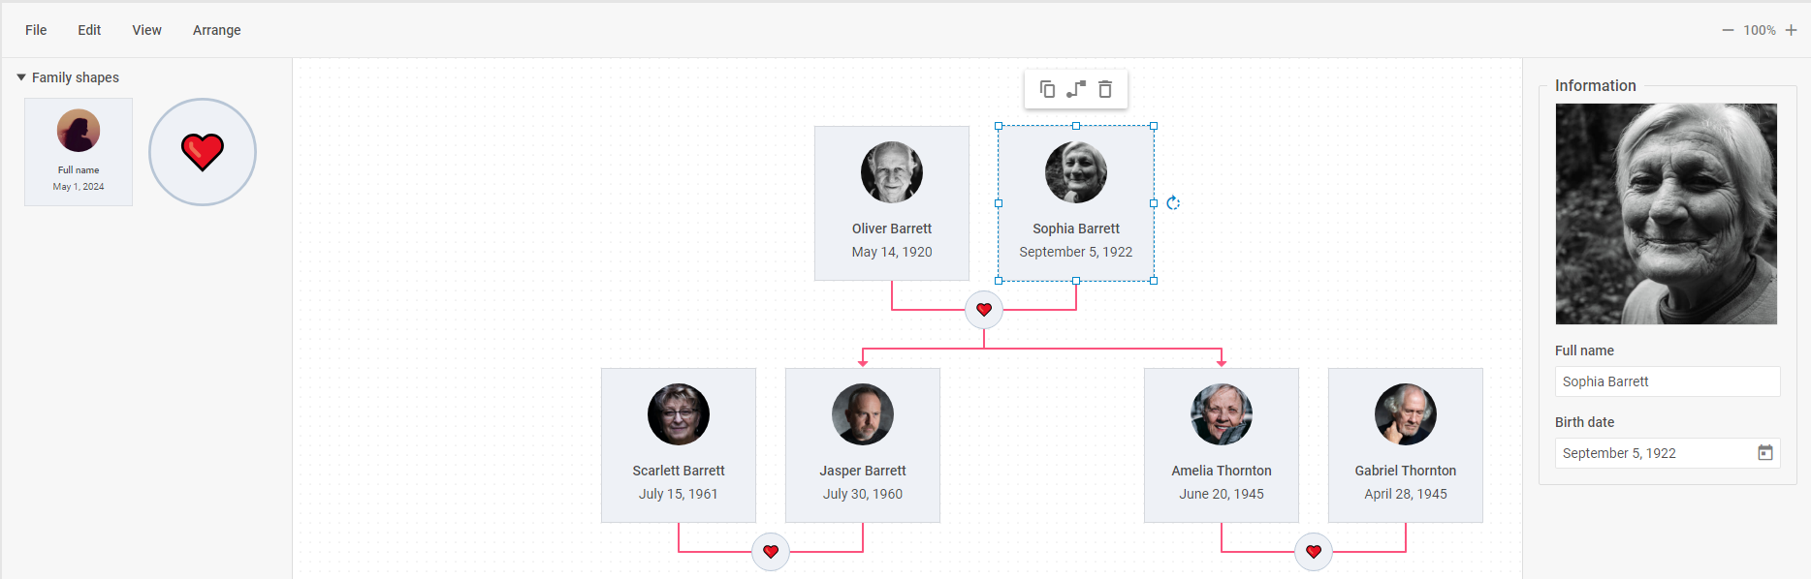1811x579 pixels.
Task: Open the birth date calendar picker
Action: point(1765,453)
